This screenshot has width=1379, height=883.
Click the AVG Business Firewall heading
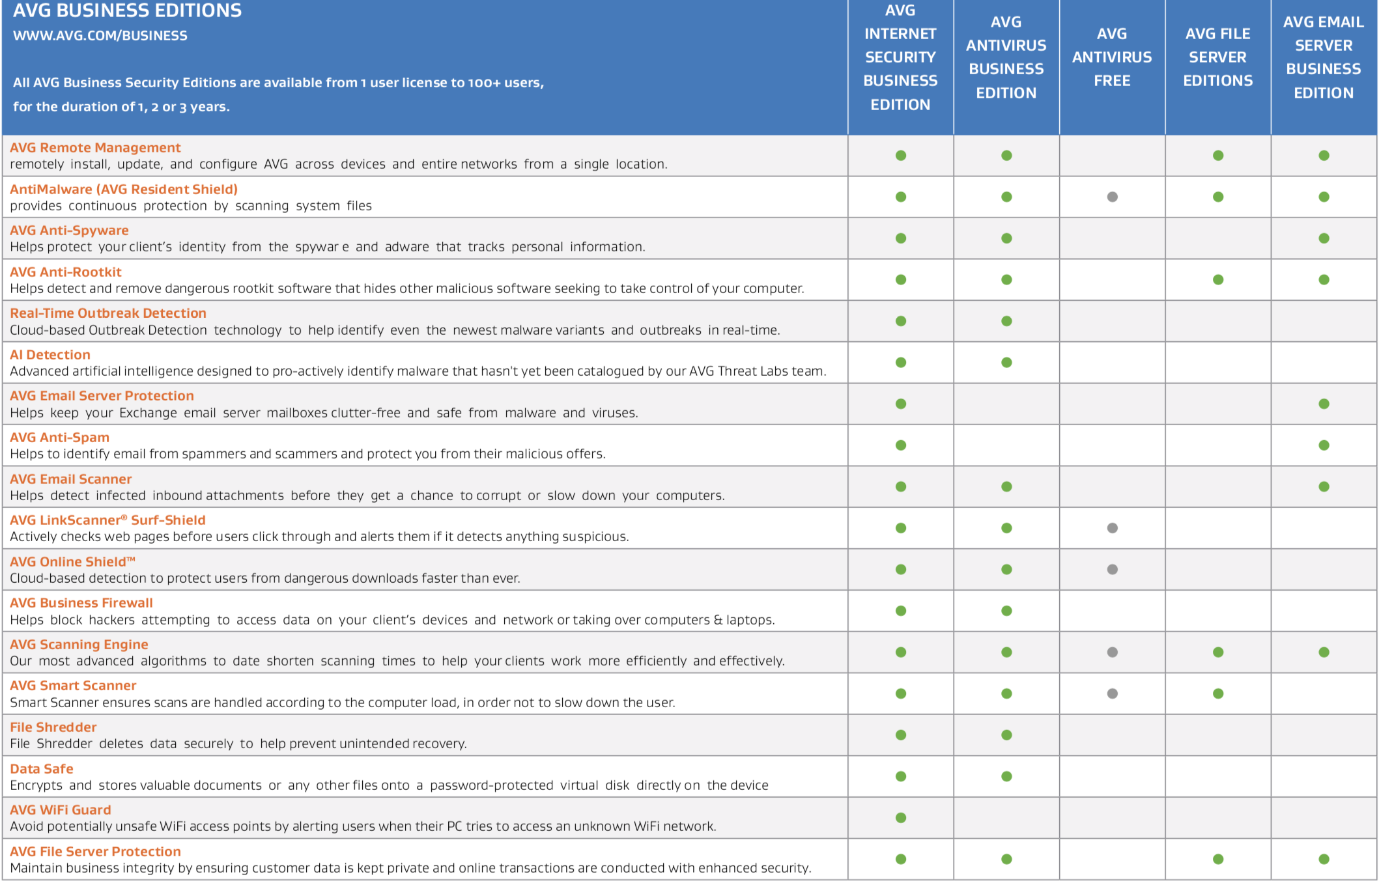(x=81, y=603)
